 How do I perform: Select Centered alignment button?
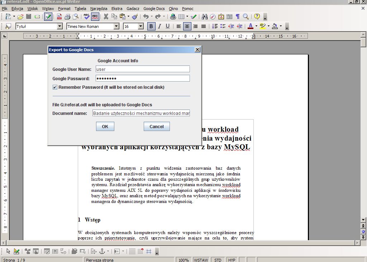click(x=187, y=26)
